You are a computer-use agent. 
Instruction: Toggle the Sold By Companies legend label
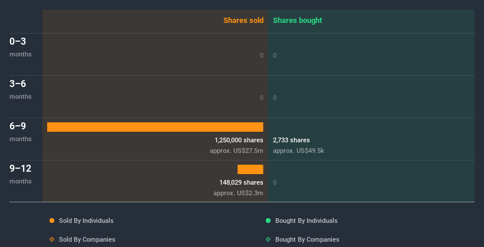(x=87, y=239)
